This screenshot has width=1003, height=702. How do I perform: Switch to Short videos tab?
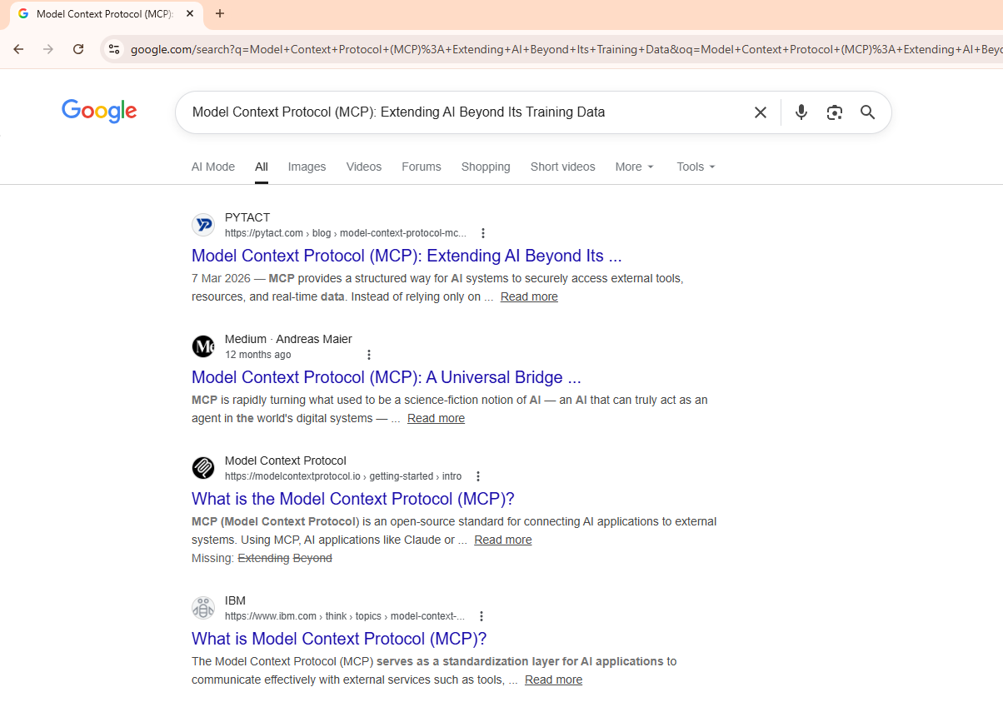point(563,167)
